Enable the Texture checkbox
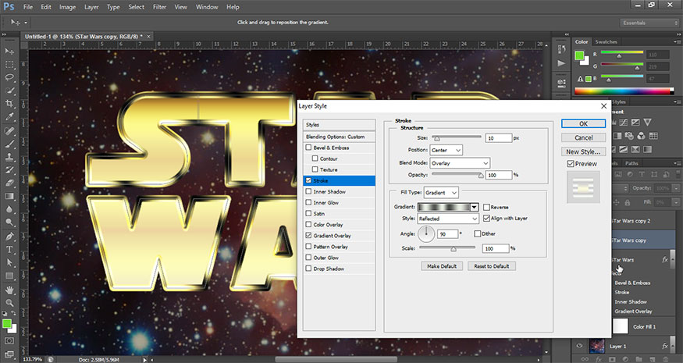 [x=315, y=169]
